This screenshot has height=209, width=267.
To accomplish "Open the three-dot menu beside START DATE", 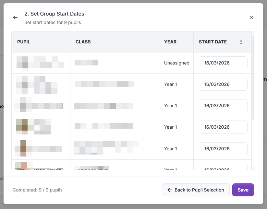I will click(x=241, y=42).
